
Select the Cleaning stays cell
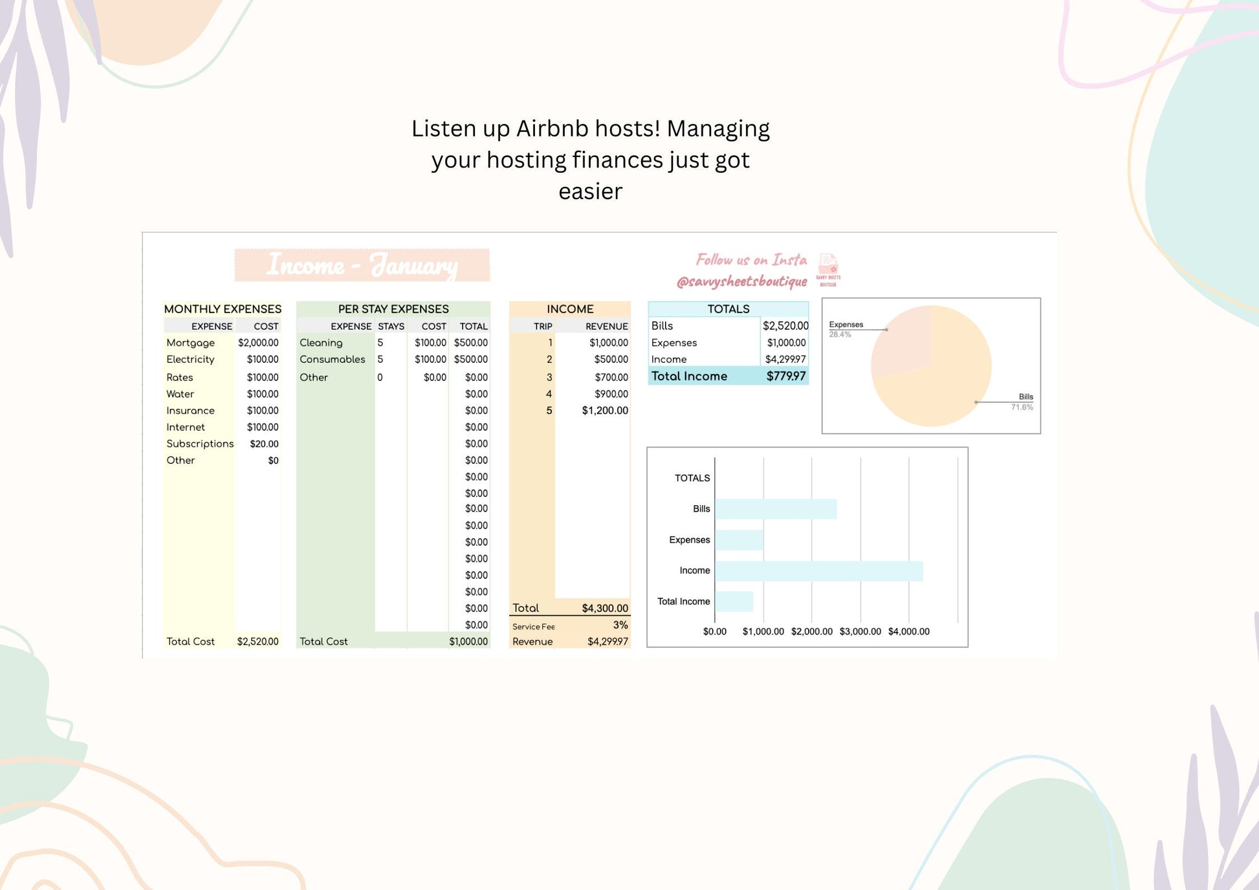pos(389,343)
